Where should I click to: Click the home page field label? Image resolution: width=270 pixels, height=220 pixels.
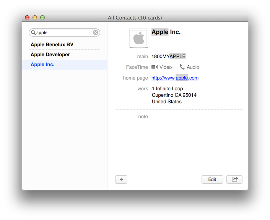(x=135, y=78)
